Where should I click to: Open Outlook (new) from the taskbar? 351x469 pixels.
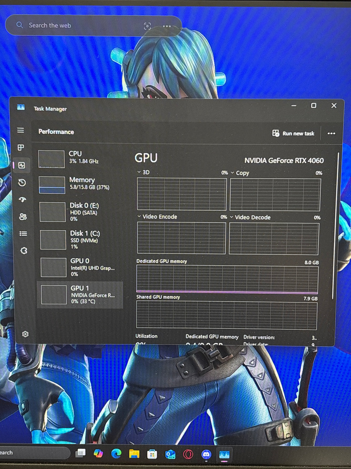click(170, 454)
